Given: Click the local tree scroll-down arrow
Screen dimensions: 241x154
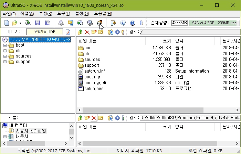Looking at the screenshot, I should click(x=71, y=138).
